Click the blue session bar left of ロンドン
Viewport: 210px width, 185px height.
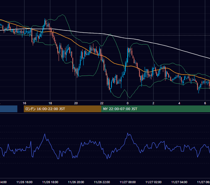pyautogui.click(x=9, y=109)
